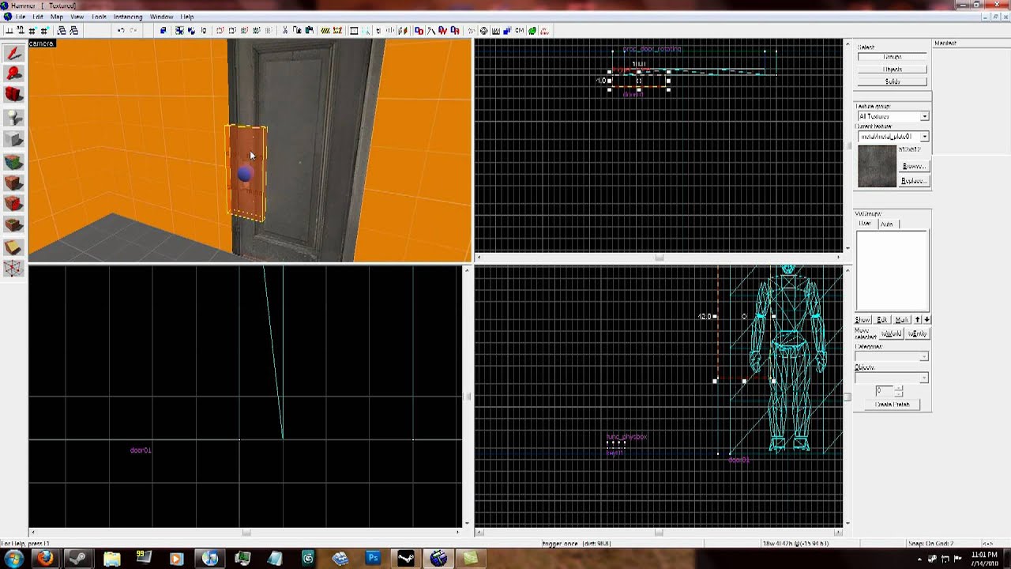Click the toWorld button
The height and width of the screenshot is (569, 1011).
point(892,333)
